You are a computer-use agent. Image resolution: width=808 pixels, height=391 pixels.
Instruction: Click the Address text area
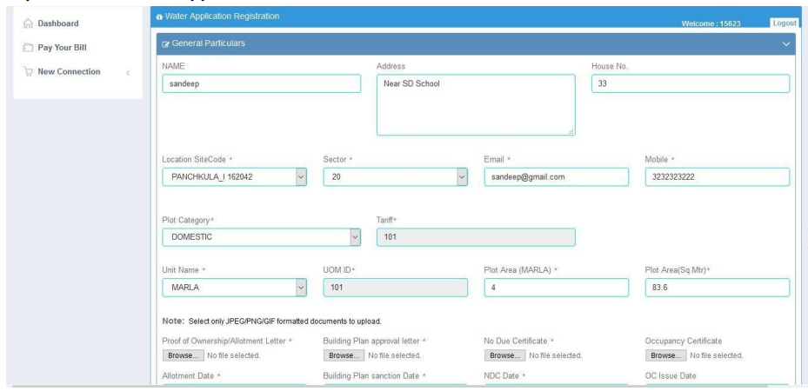476,104
